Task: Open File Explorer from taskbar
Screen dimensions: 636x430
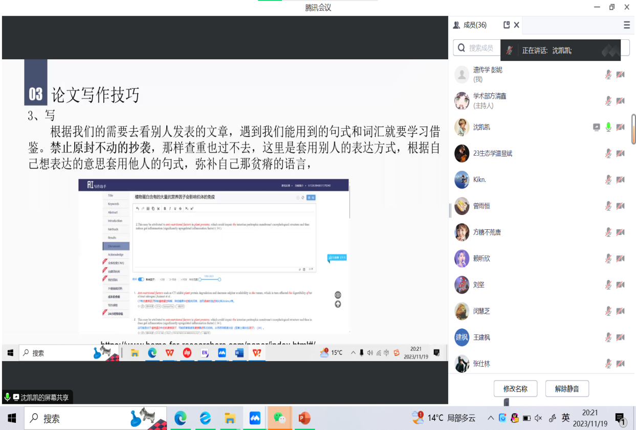Action: (x=230, y=418)
